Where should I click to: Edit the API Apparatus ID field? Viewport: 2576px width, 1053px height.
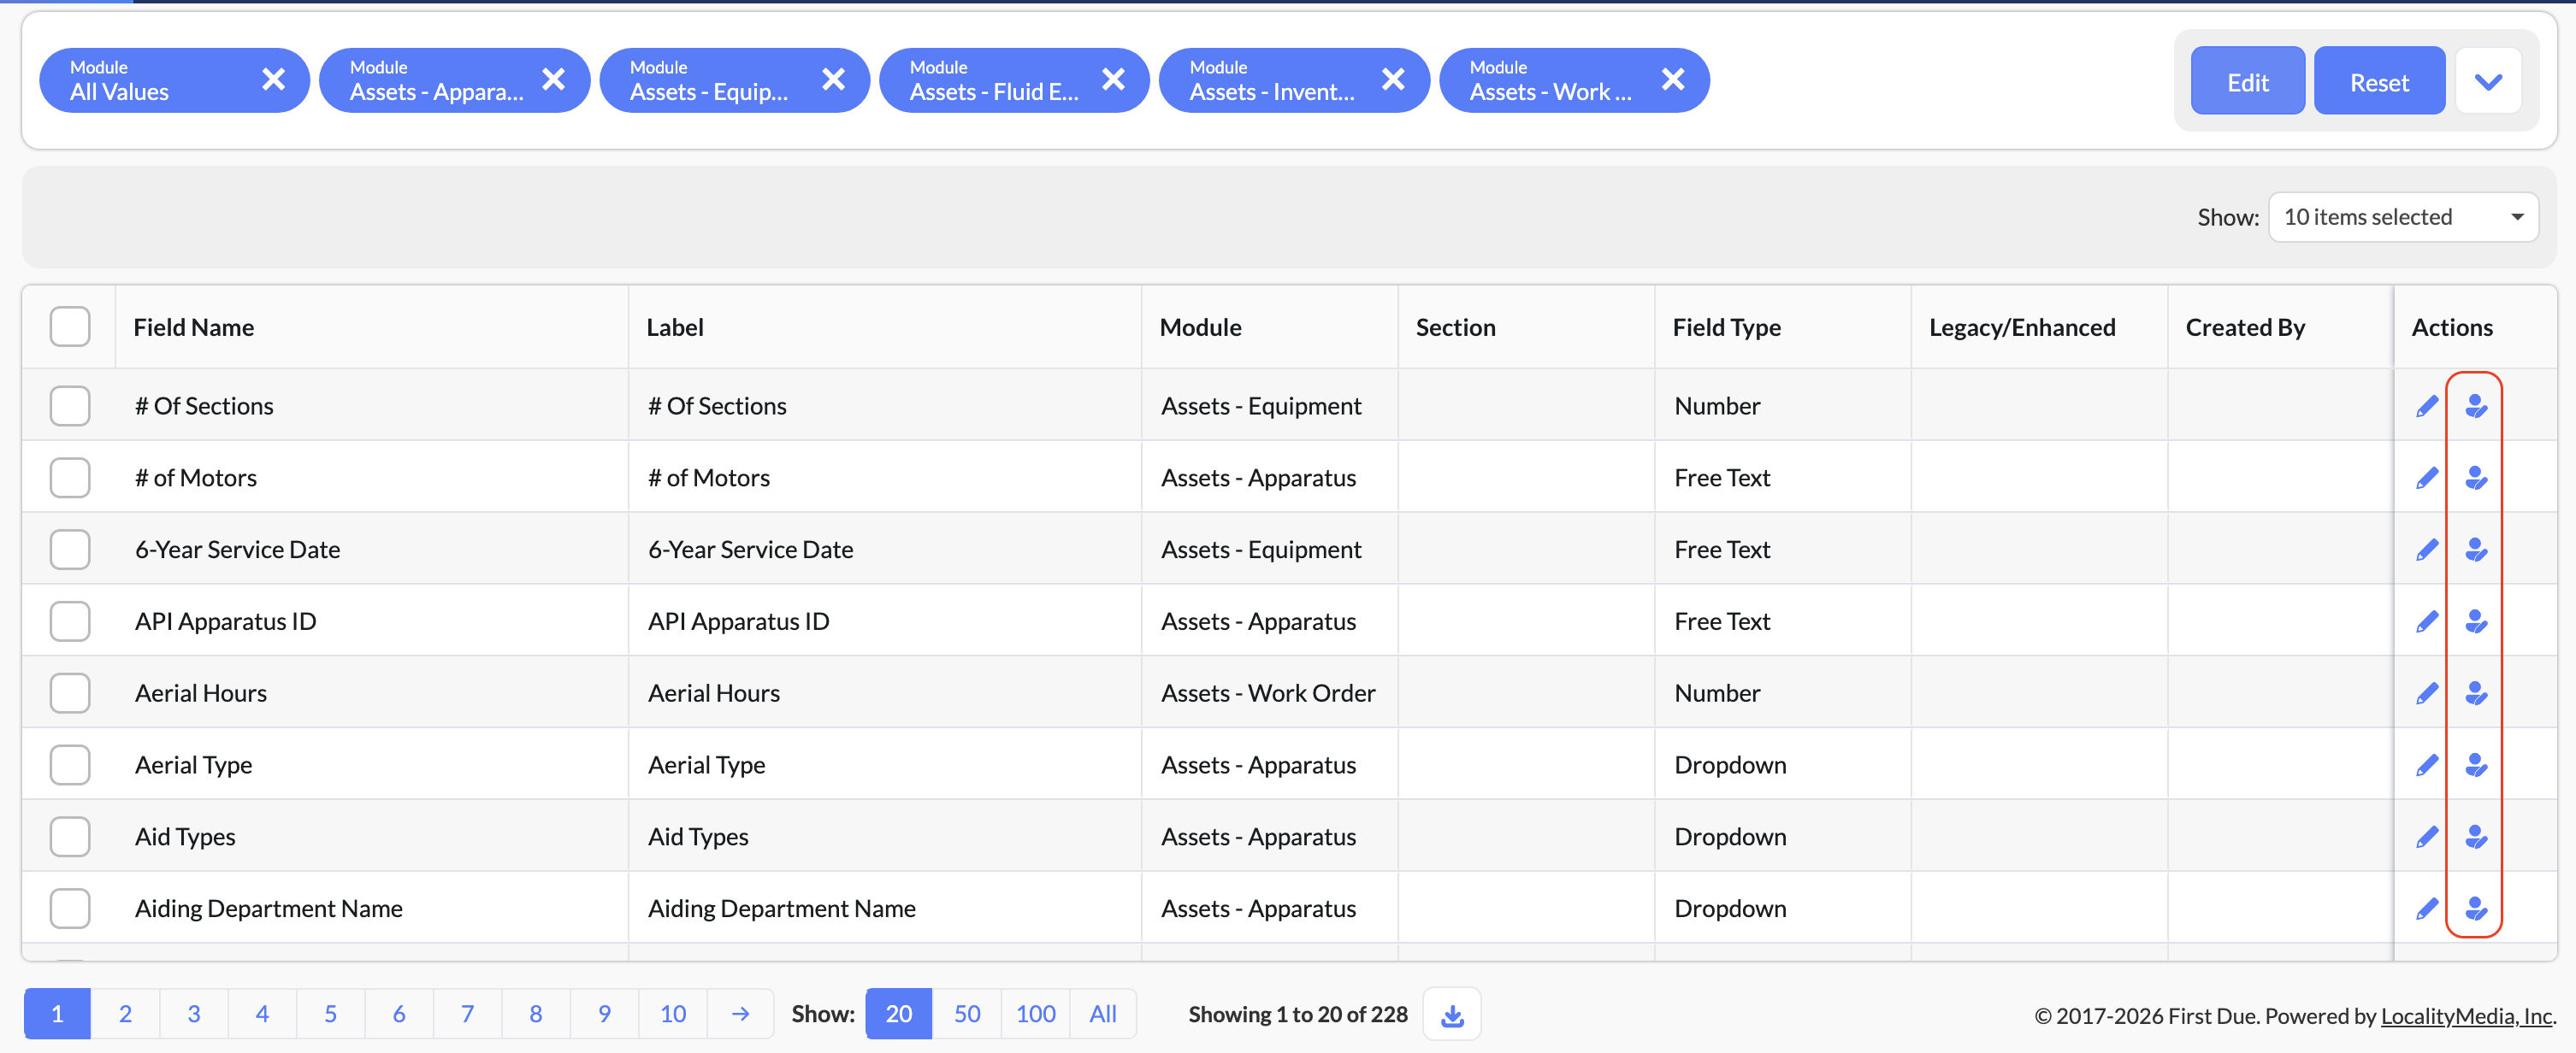tap(2427, 621)
